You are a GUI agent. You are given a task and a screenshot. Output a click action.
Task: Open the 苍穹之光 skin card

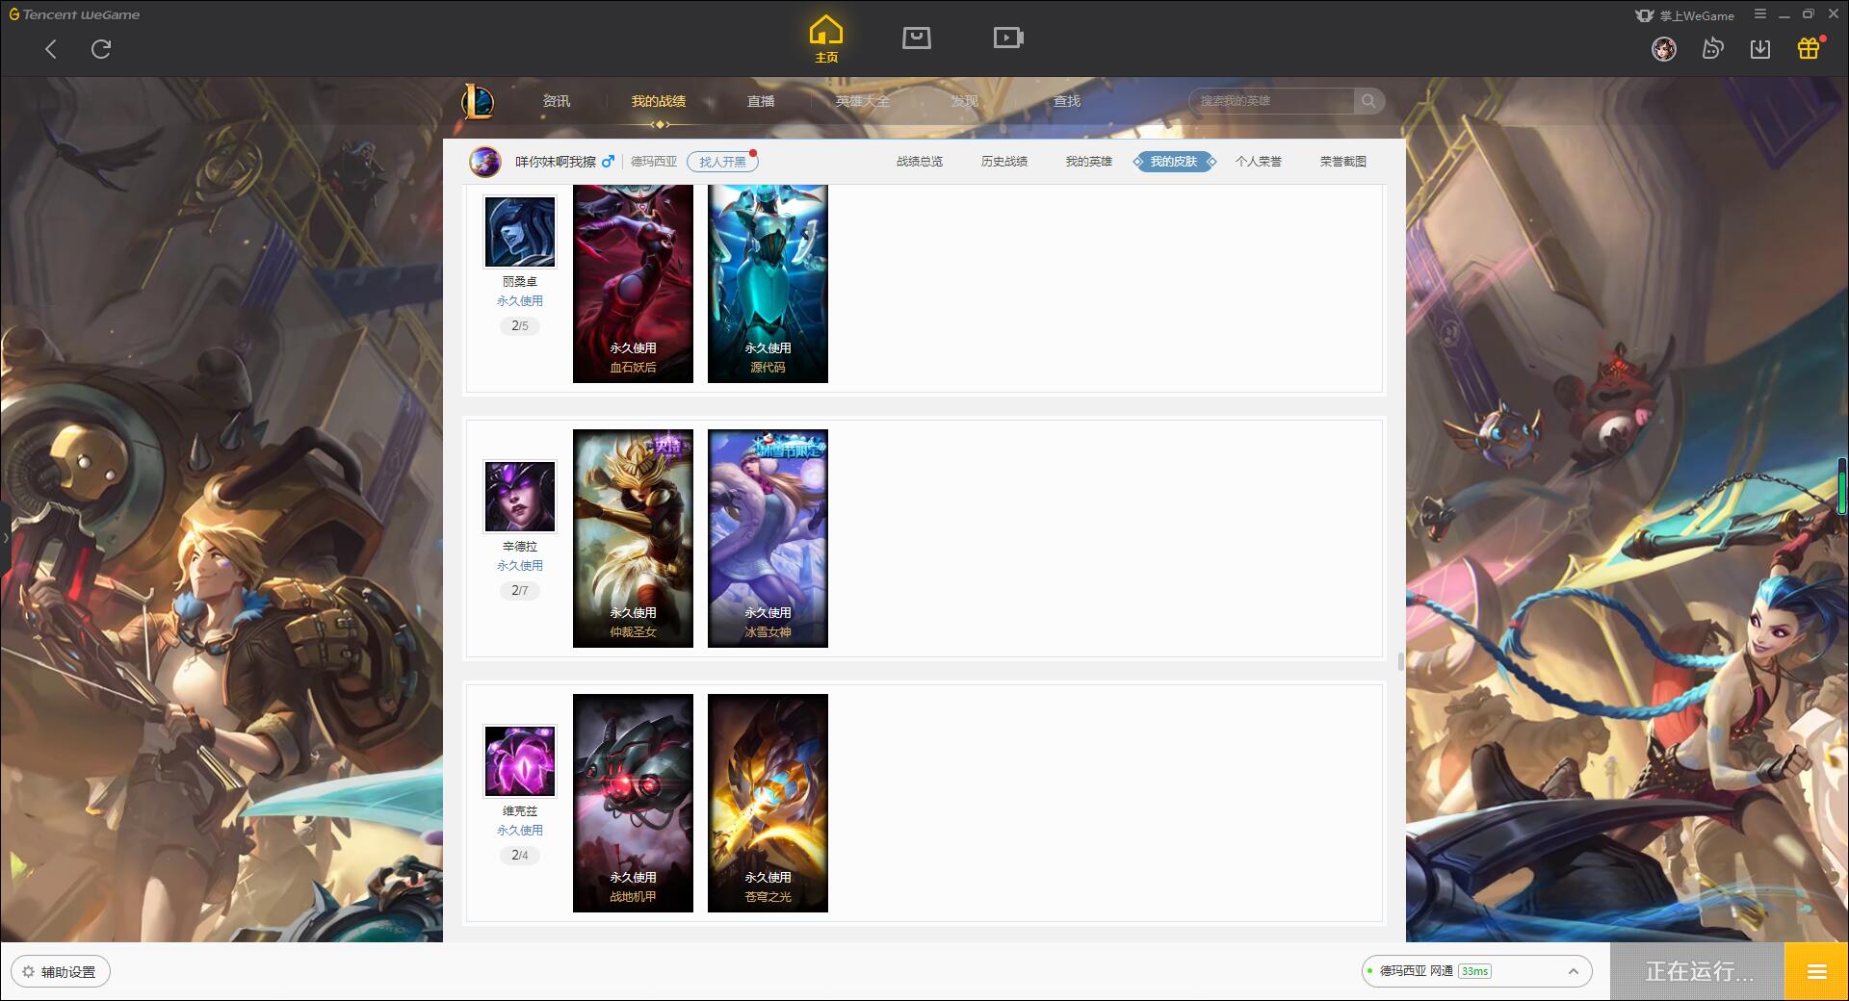click(x=768, y=803)
